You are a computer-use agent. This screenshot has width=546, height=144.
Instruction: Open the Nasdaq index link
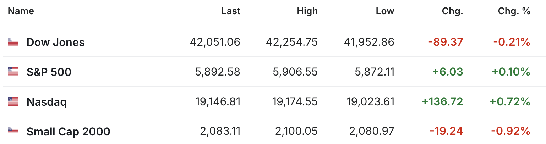[47, 102]
